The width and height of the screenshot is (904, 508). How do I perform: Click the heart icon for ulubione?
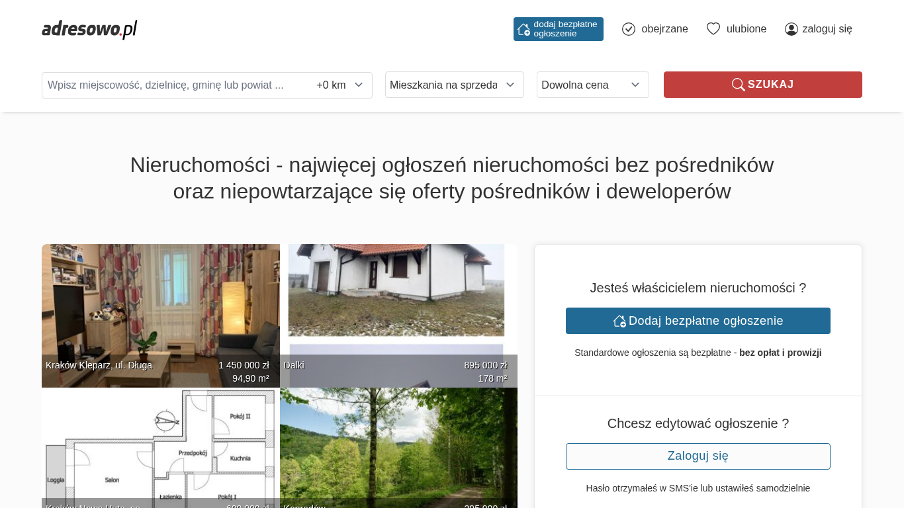(x=713, y=29)
